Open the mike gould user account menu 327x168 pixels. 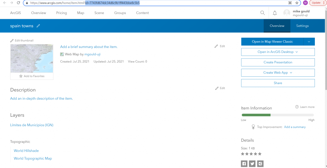pos(297,13)
